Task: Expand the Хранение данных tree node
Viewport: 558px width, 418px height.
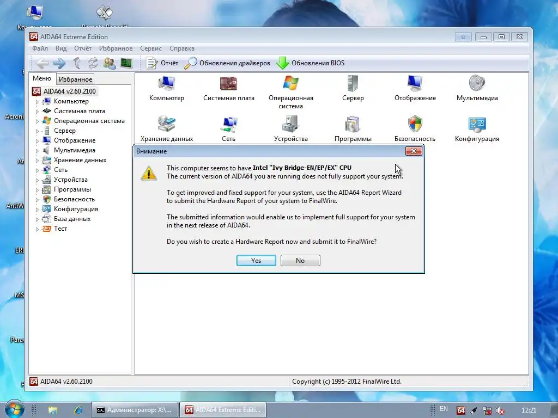Action: [37, 161]
